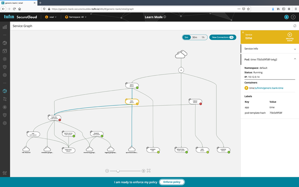Select the generic-bank | retail tab
The width and height of the screenshot is (299, 187).
(18, 3)
